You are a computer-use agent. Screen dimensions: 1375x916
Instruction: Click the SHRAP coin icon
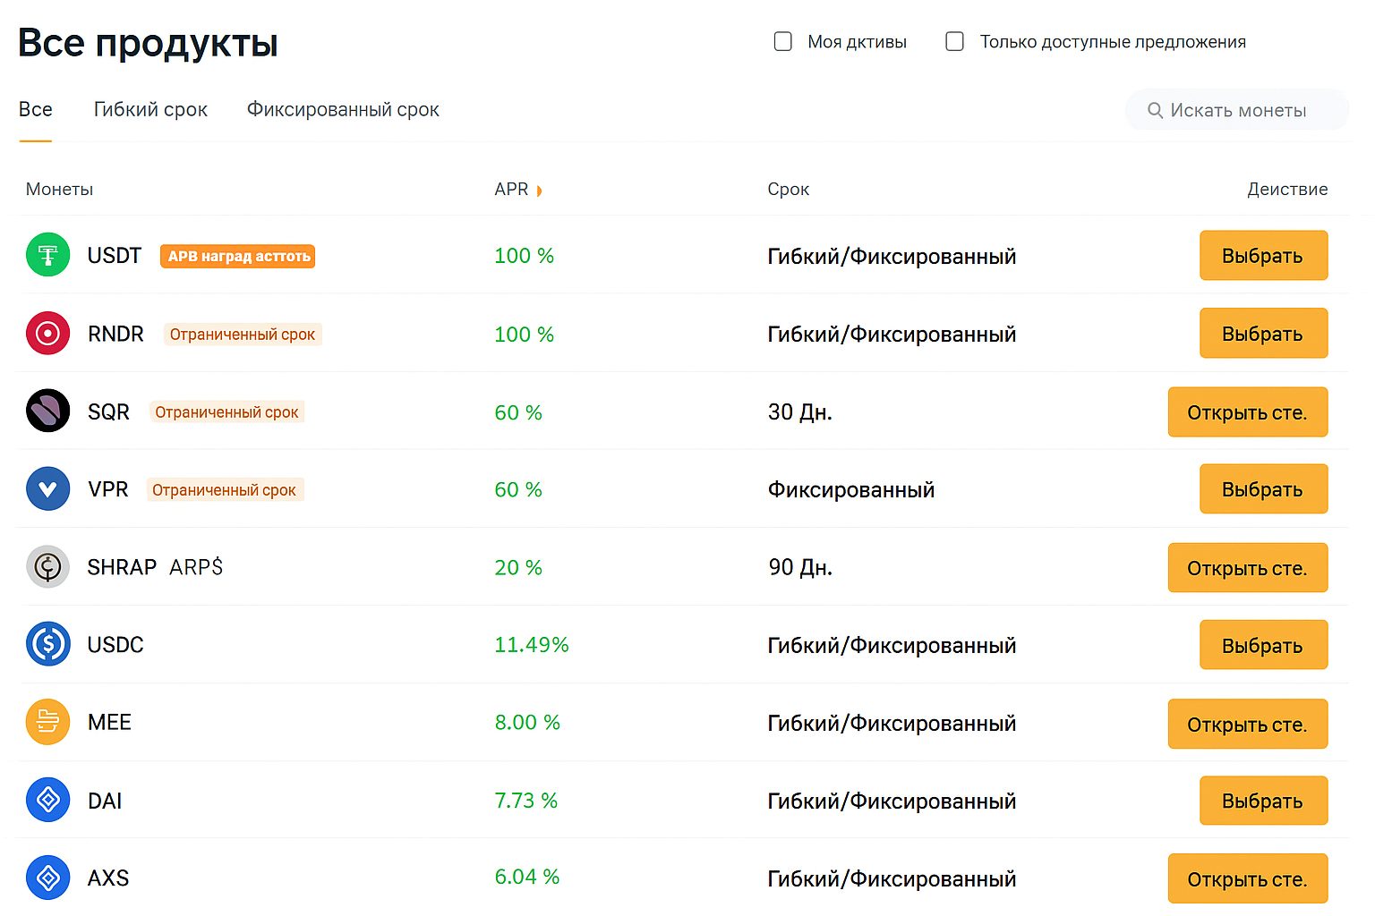(48, 567)
